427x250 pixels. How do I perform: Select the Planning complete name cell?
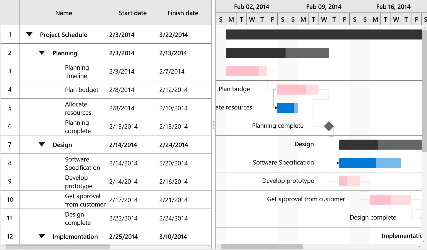(64, 126)
